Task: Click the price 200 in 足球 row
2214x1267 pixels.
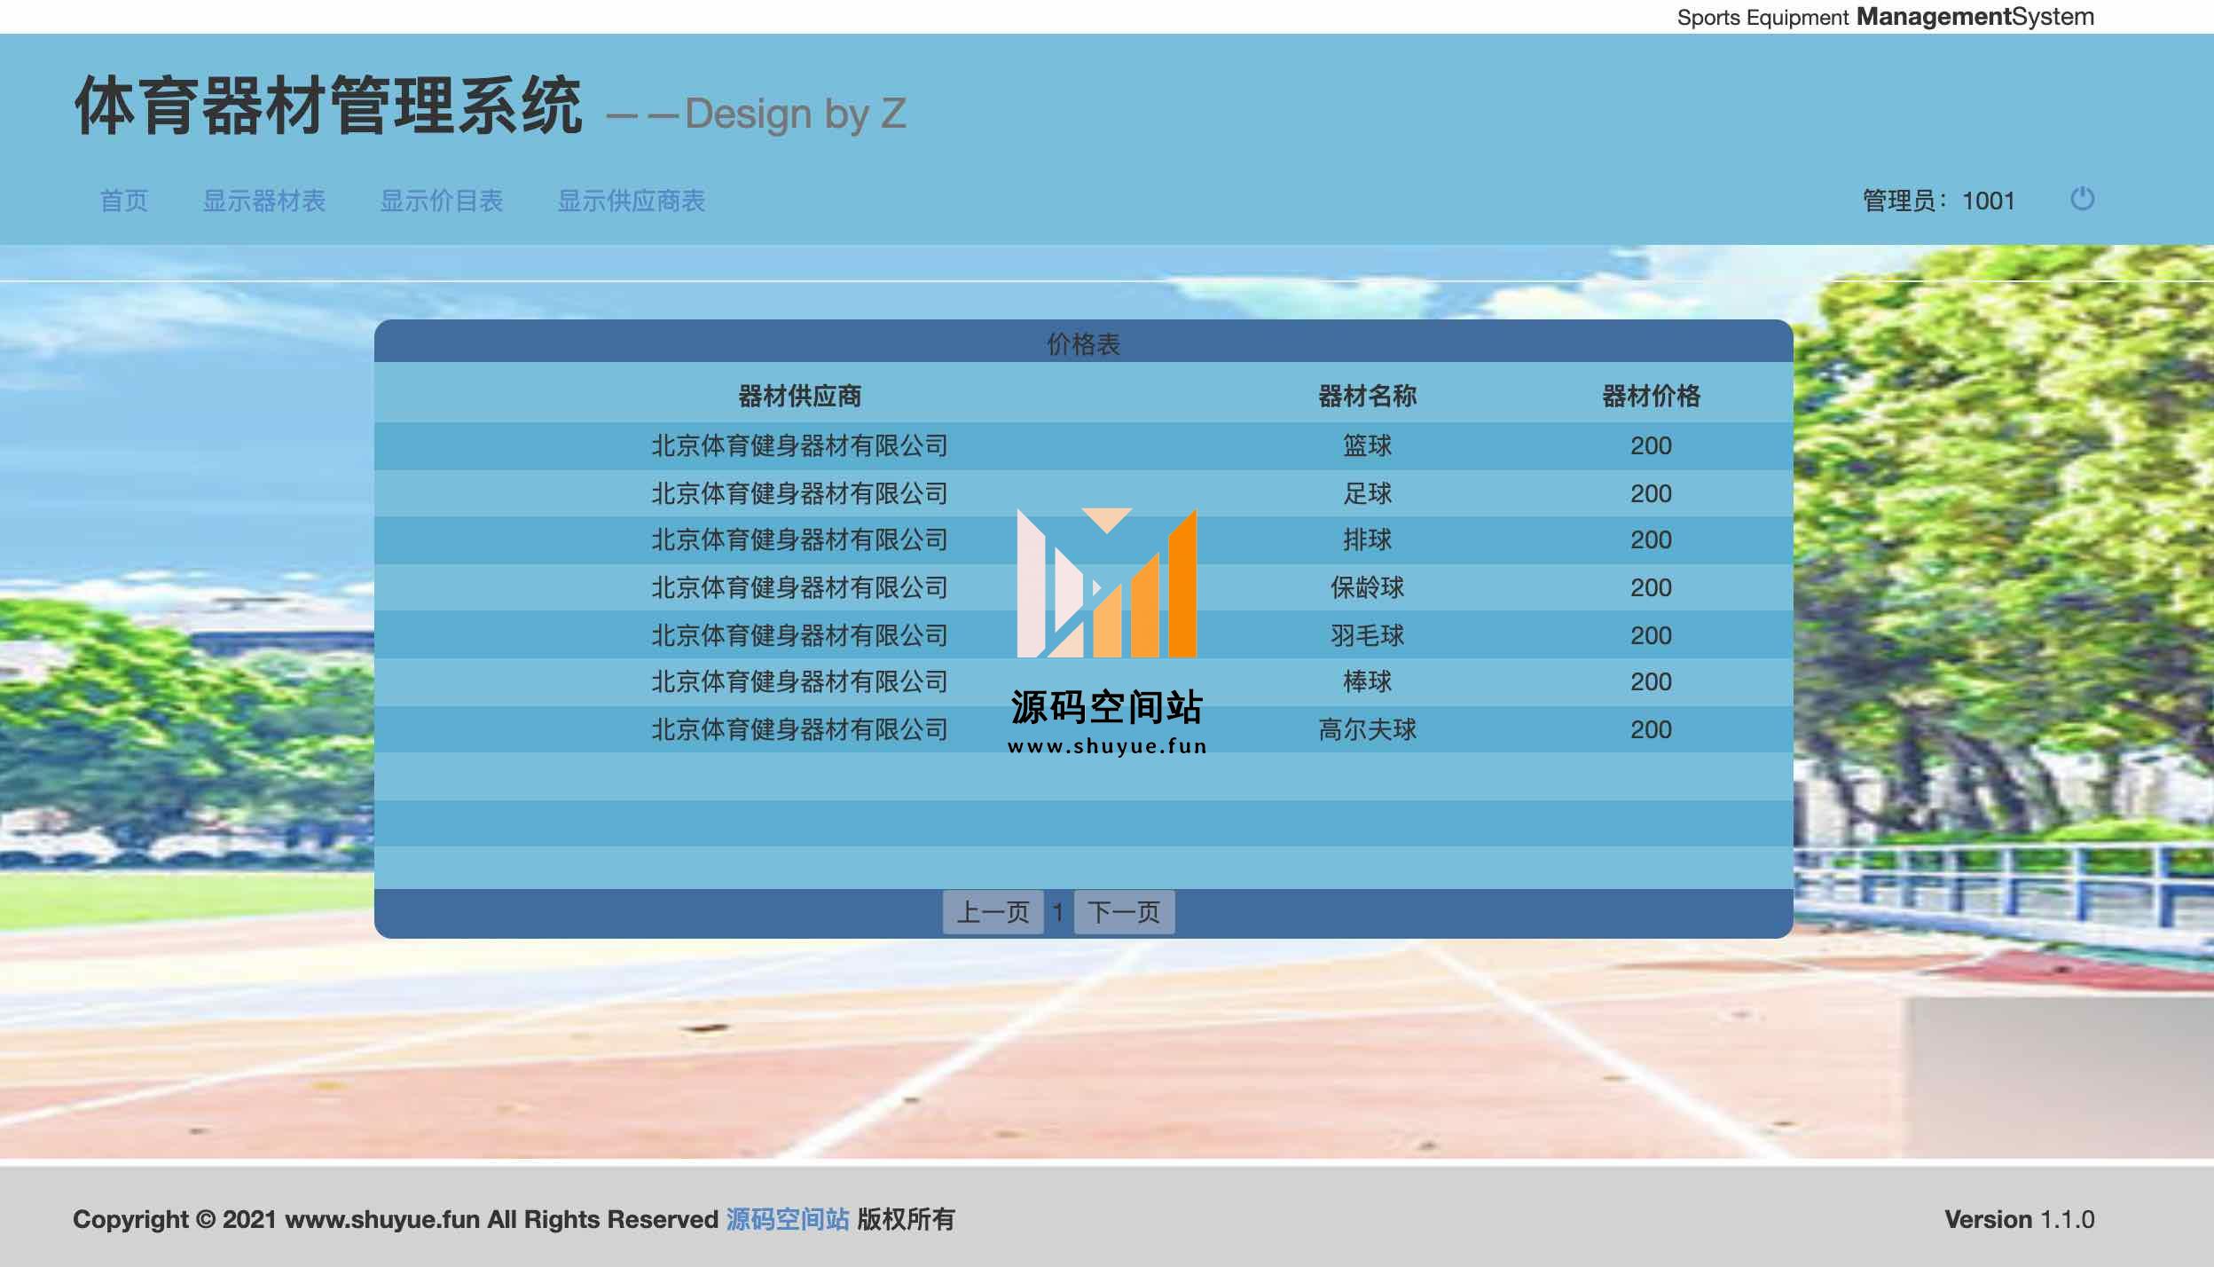Action: (x=1651, y=493)
